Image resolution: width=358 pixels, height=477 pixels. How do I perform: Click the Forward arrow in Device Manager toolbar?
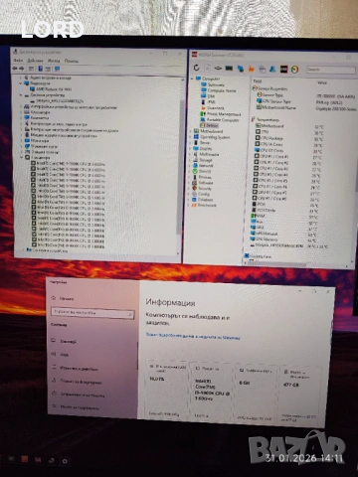pyautogui.click(x=22, y=69)
